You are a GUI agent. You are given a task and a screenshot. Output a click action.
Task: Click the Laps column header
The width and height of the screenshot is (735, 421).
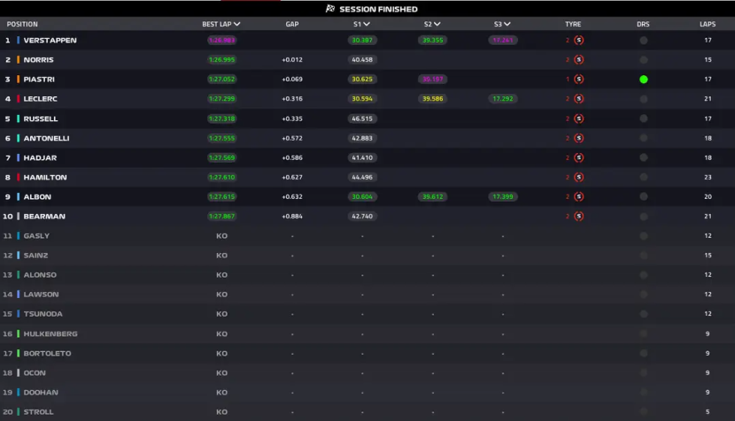[708, 24]
